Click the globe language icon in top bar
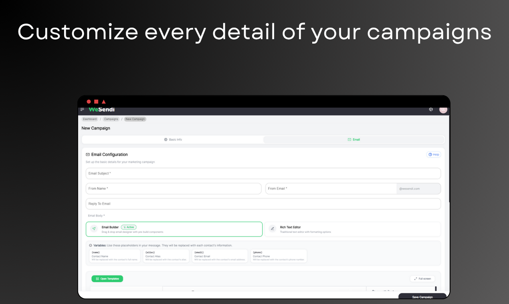Viewport: 509px width, 304px height. [x=431, y=109]
